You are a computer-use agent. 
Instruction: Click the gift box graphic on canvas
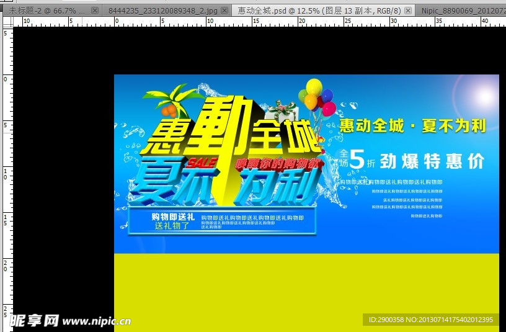point(282,112)
